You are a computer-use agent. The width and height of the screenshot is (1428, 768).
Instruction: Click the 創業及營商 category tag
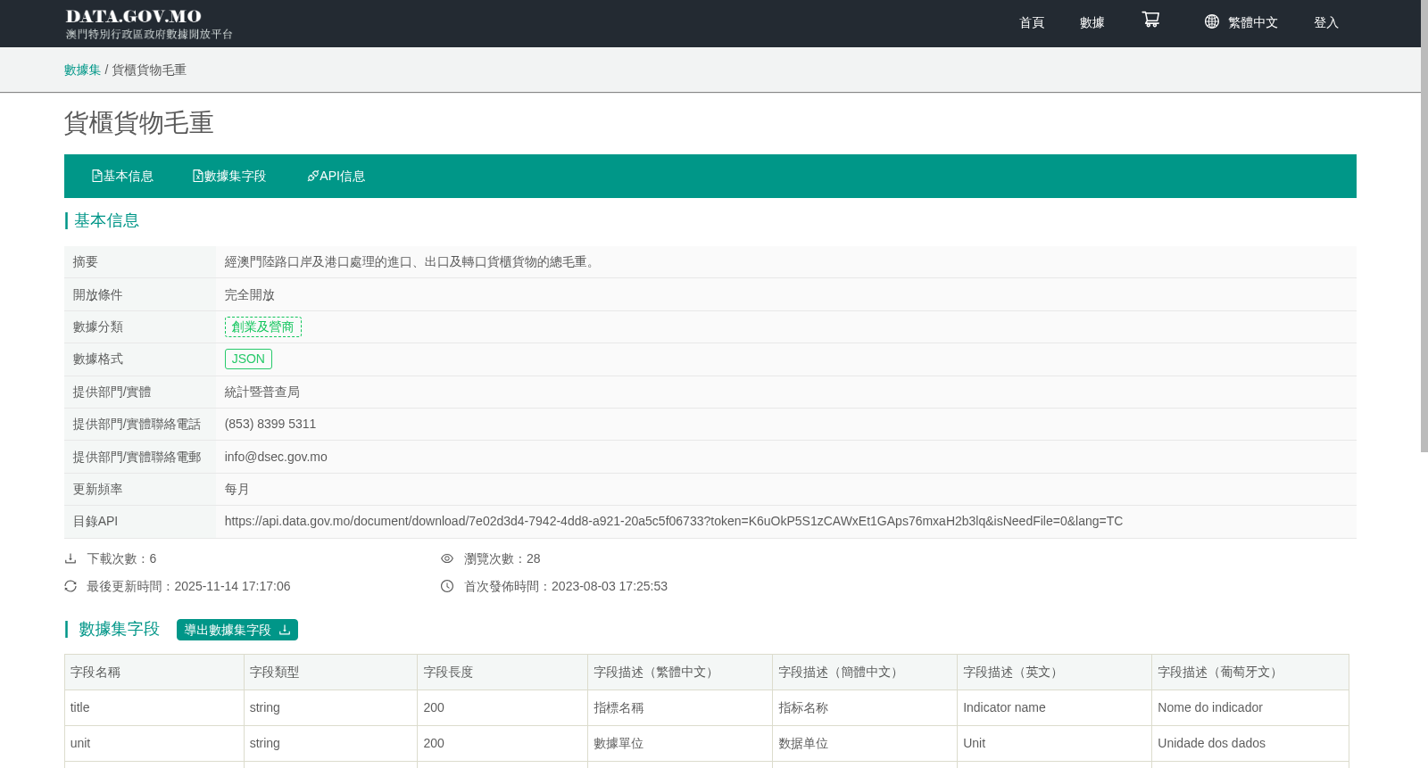click(263, 326)
